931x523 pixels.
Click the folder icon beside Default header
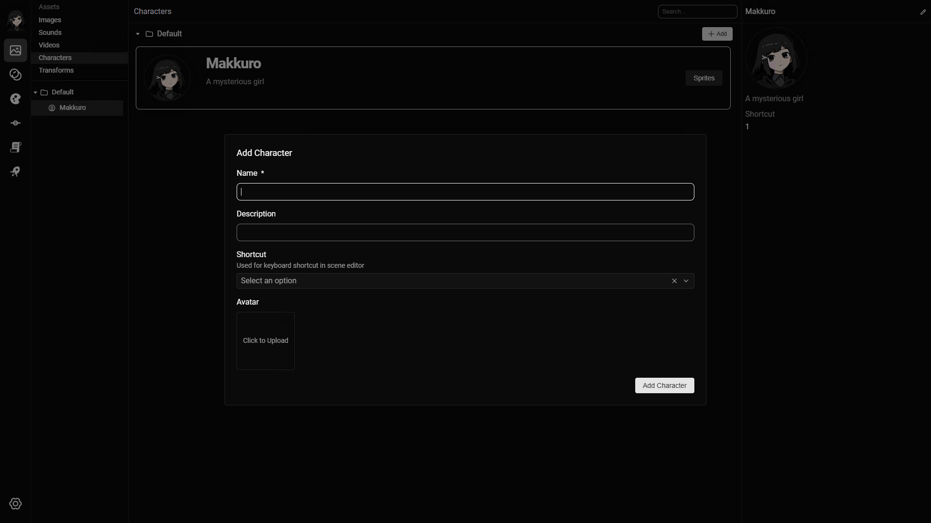coord(149,34)
